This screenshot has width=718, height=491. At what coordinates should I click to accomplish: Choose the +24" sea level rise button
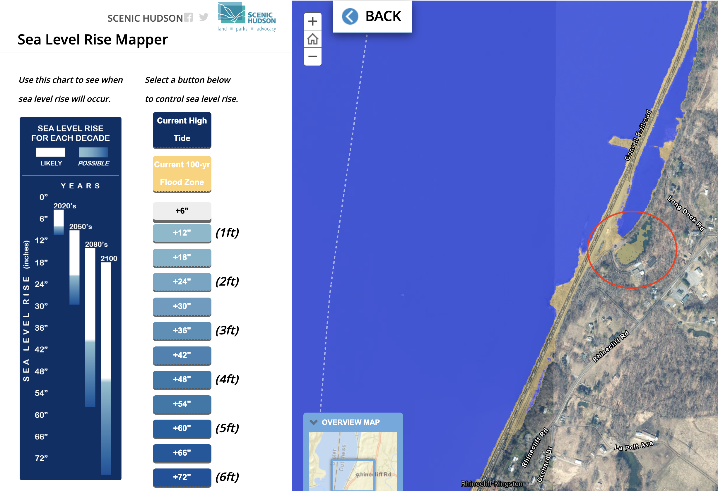coord(182,281)
